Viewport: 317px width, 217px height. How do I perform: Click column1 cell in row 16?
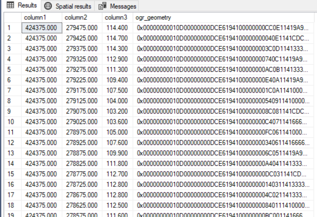42,184
